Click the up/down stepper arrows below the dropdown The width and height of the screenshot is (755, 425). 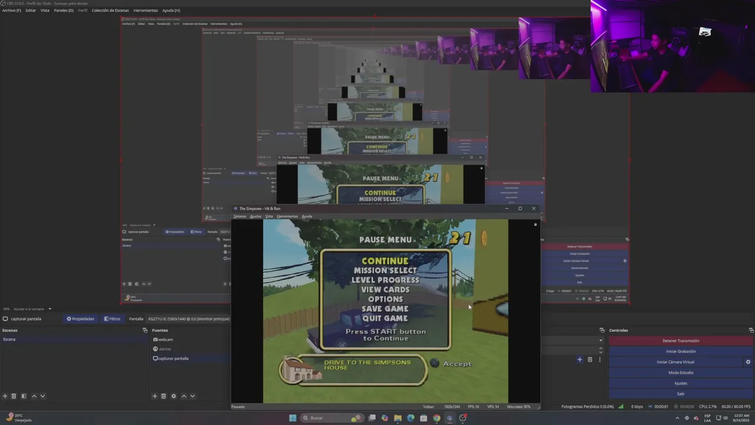(x=601, y=349)
